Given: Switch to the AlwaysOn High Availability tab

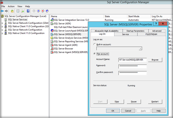Looking at the screenshot, I should pos(107,31).
